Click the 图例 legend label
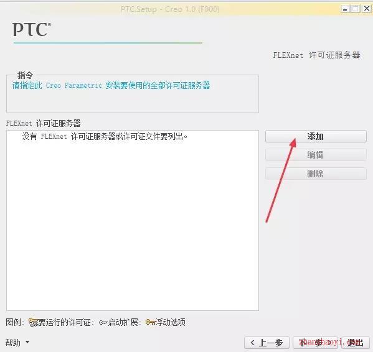 click(x=15, y=322)
